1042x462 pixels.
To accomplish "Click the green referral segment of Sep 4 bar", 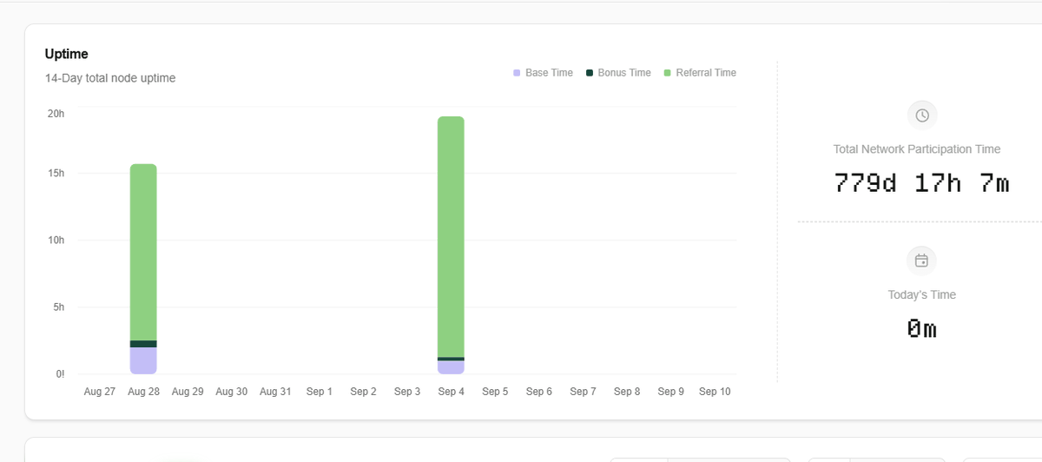I will pyautogui.click(x=451, y=236).
